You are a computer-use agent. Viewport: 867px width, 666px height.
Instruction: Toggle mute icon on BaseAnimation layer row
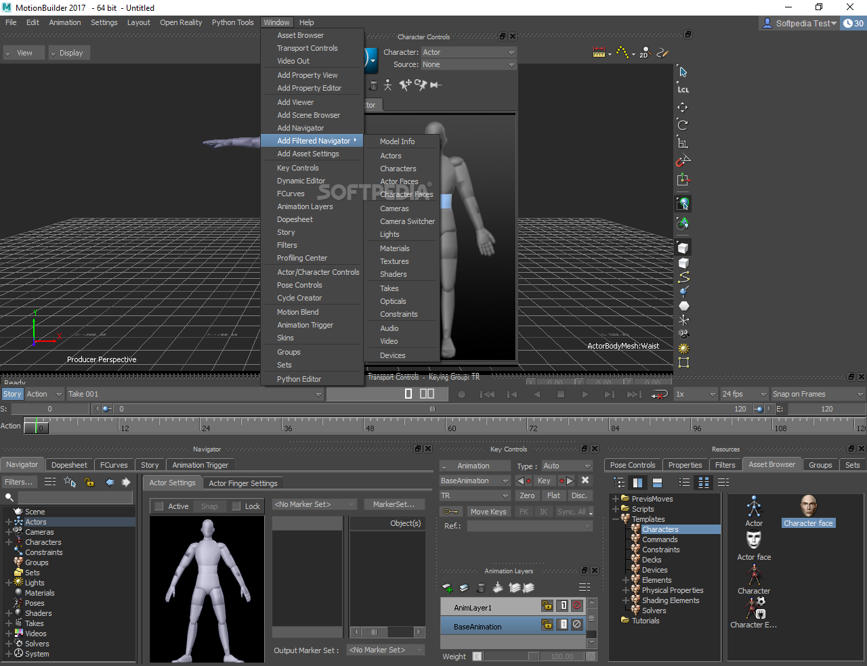(577, 625)
